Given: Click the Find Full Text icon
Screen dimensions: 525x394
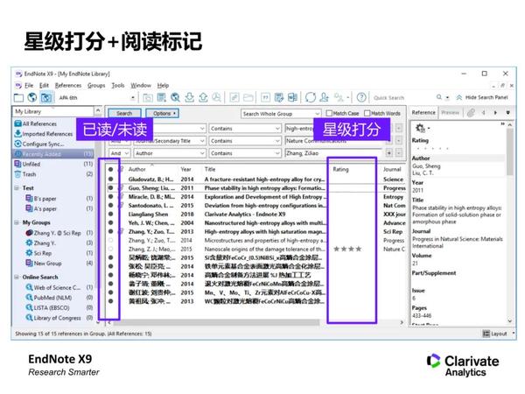Looking at the screenshot, I should [x=217, y=97].
